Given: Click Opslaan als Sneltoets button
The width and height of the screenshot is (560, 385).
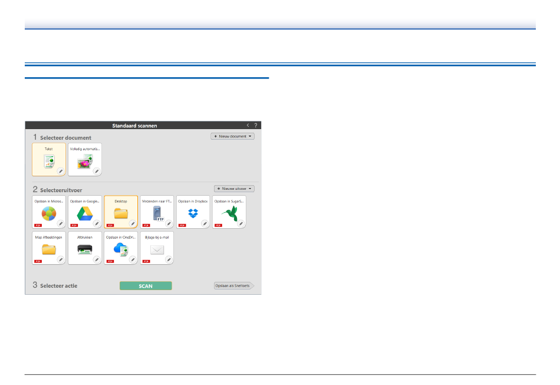Looking at the screenshot, I should (234, 286).
